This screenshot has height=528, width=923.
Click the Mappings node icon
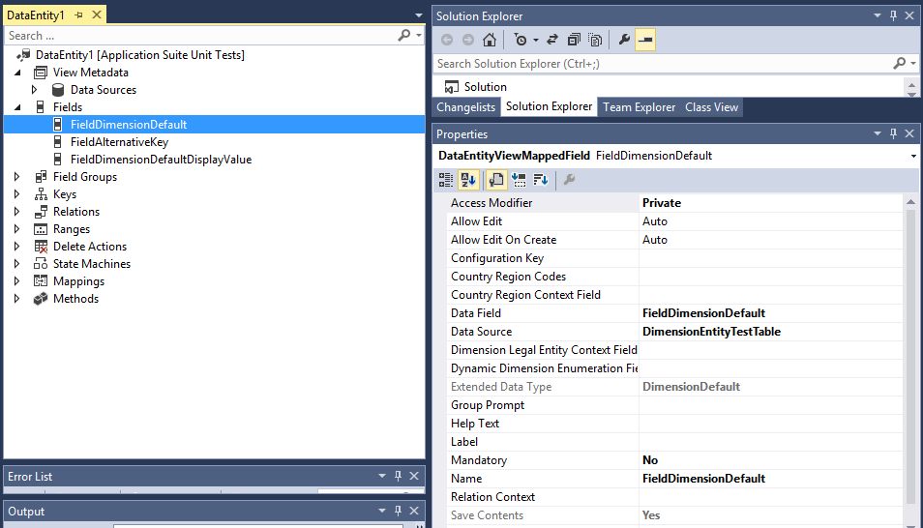41,281
